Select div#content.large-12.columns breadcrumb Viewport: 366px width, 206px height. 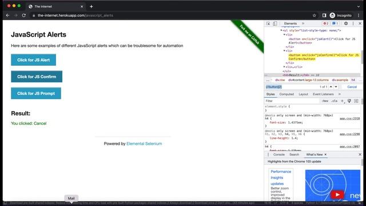(308, 80)
